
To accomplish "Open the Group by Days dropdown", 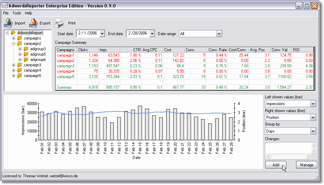I will point(313,131).
